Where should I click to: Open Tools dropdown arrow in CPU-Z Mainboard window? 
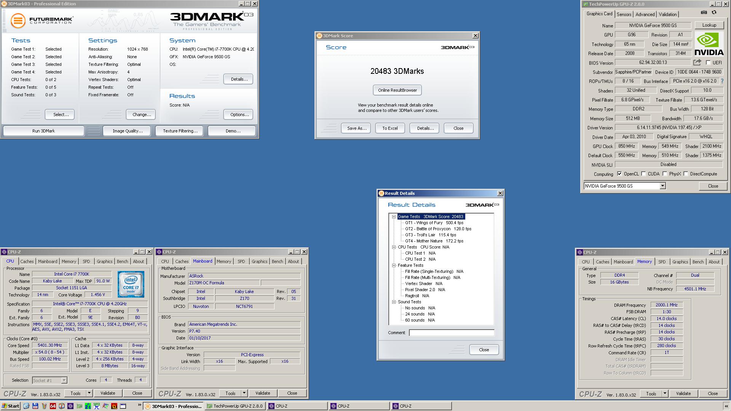click(x=244, y=393)
